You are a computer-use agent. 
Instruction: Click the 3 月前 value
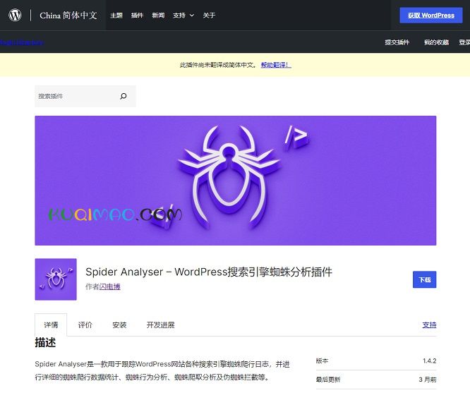[x=428, y=380]
